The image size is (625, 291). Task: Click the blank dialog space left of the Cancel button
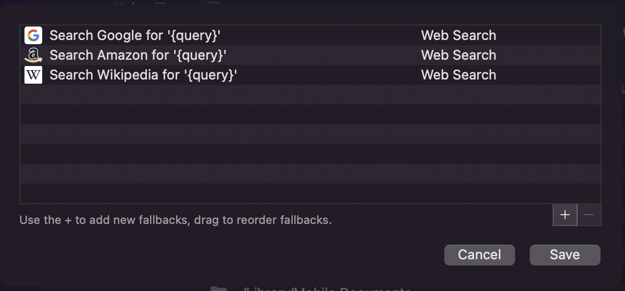tap(229, 255)
